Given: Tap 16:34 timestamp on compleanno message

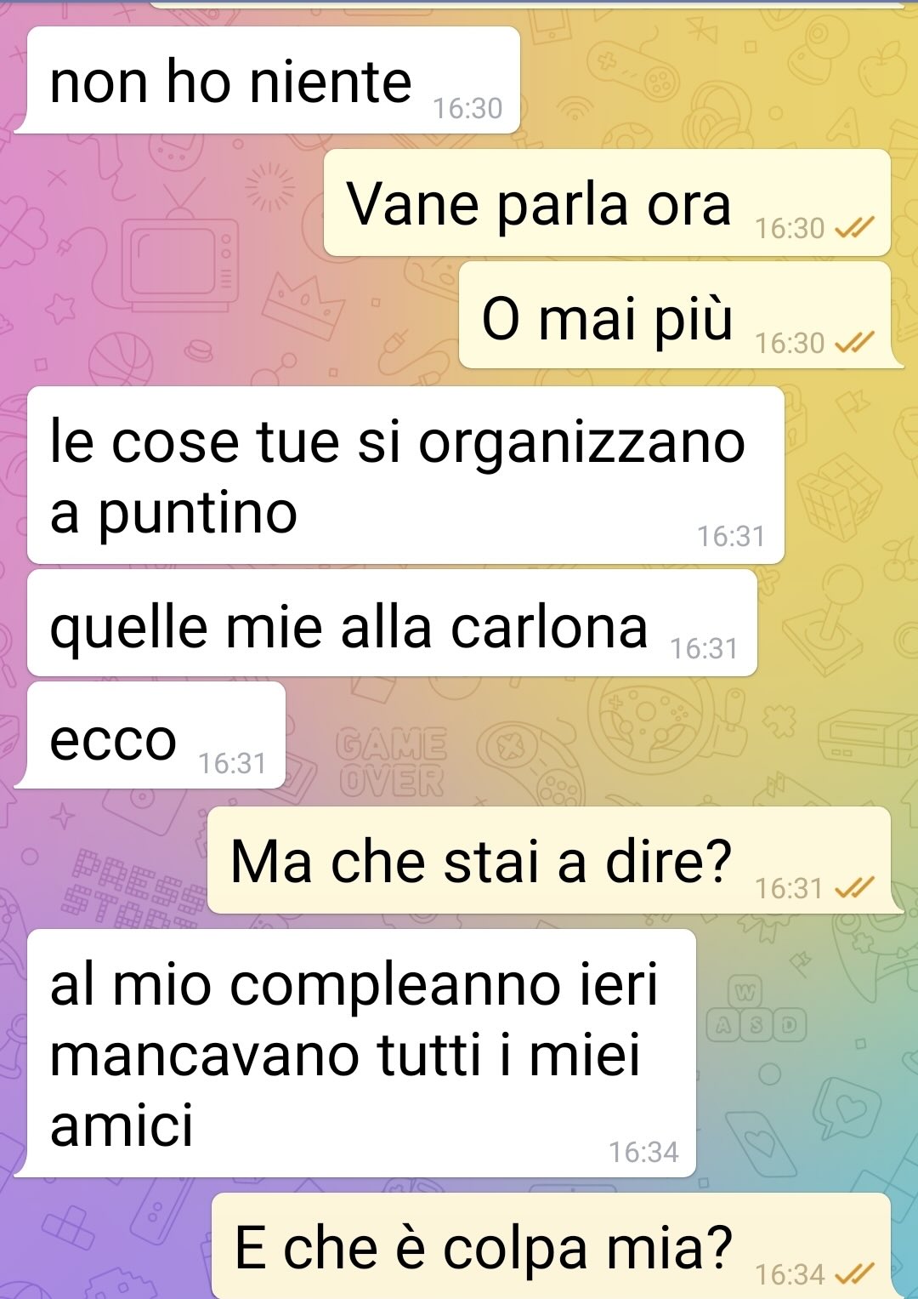Looking at the screenshot, I should tap(643, 1152).
